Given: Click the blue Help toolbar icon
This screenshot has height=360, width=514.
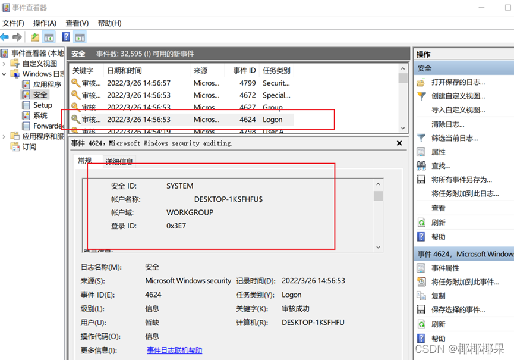Looking at the screenshot, I should [66, 37].
